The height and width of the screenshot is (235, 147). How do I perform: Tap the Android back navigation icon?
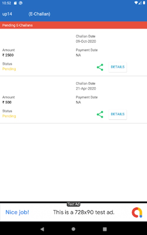point(42,229)
